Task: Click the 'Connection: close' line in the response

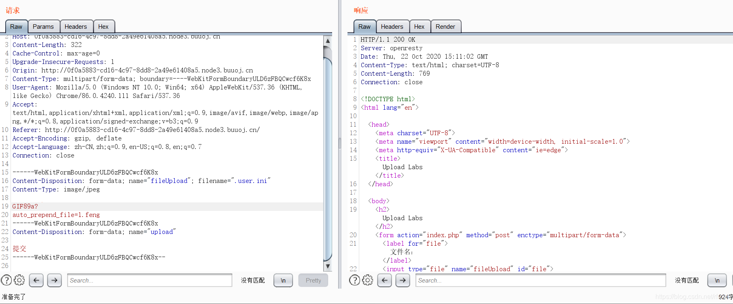Action: (392, 82)
